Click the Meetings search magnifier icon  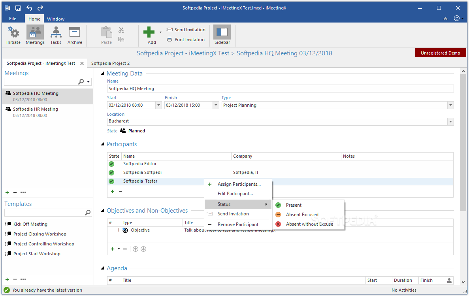click(x=81, y=82)
